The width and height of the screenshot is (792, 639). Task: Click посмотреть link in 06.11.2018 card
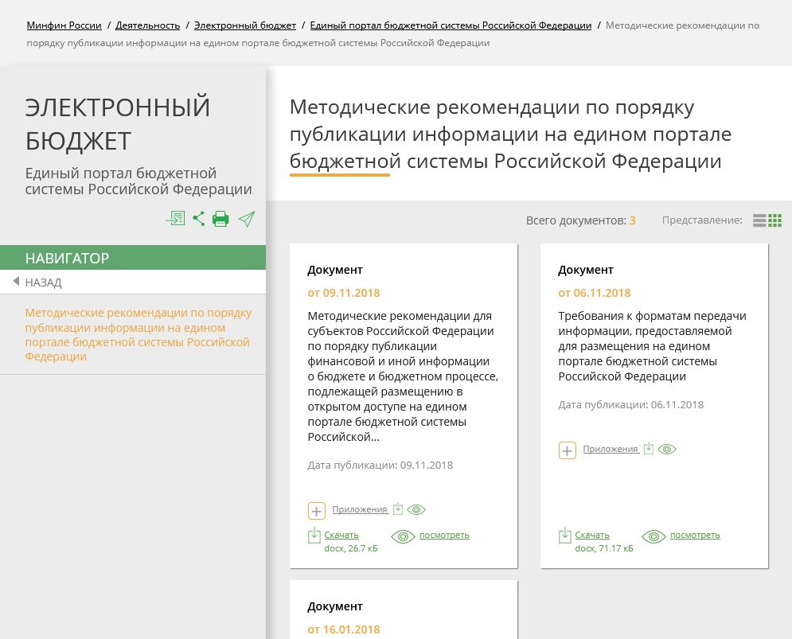point(695,535)
